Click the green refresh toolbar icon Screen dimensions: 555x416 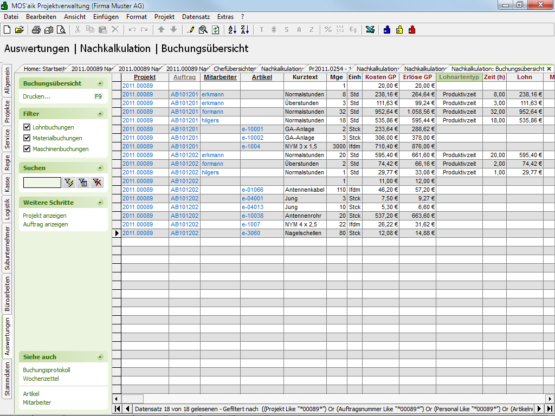tap(216, 30)
